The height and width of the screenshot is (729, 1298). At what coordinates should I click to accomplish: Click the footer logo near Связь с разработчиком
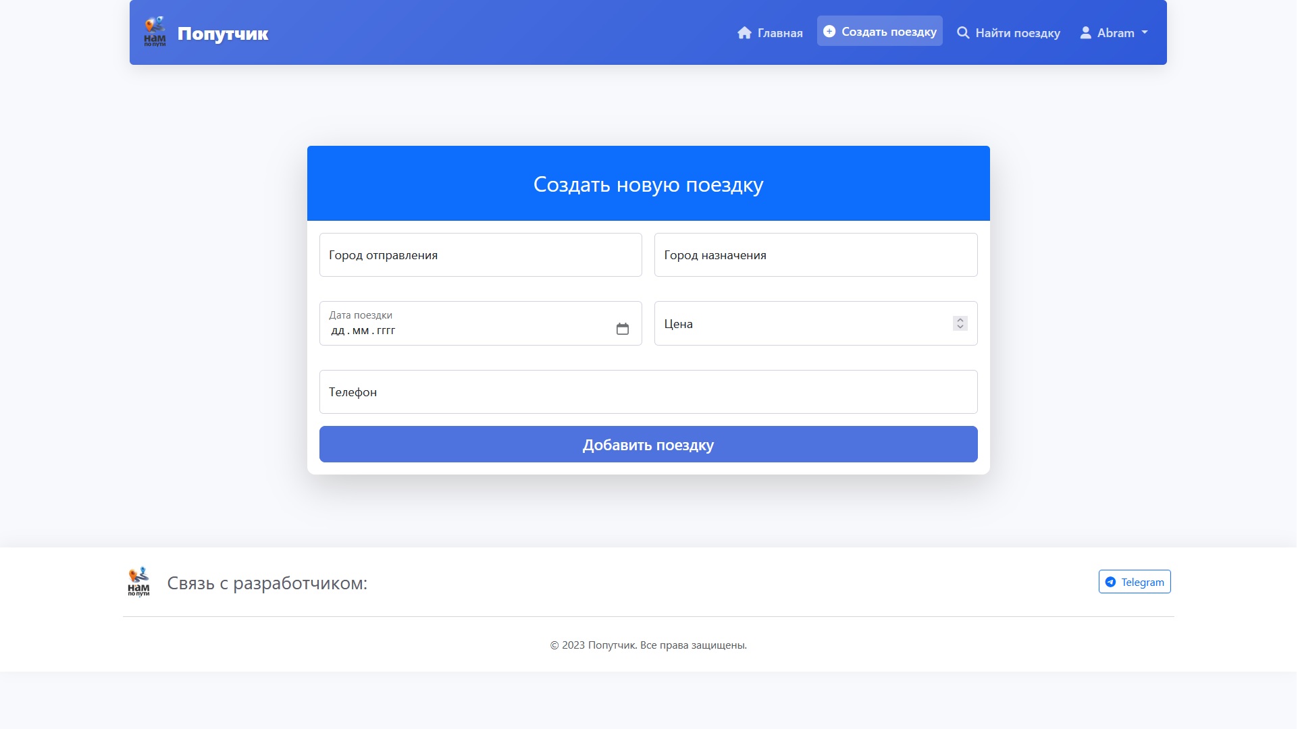(x=138, y=582)
